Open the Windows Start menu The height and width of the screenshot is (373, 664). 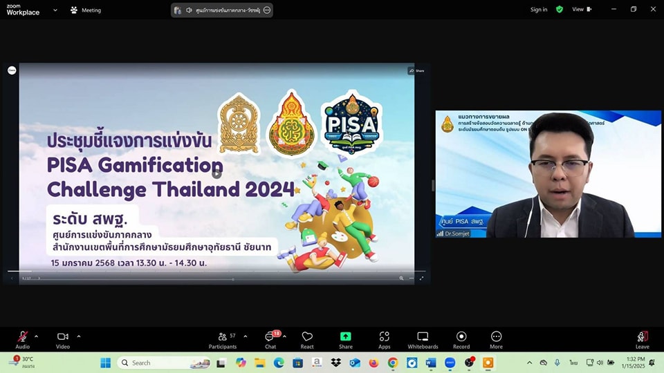(105, 363)
